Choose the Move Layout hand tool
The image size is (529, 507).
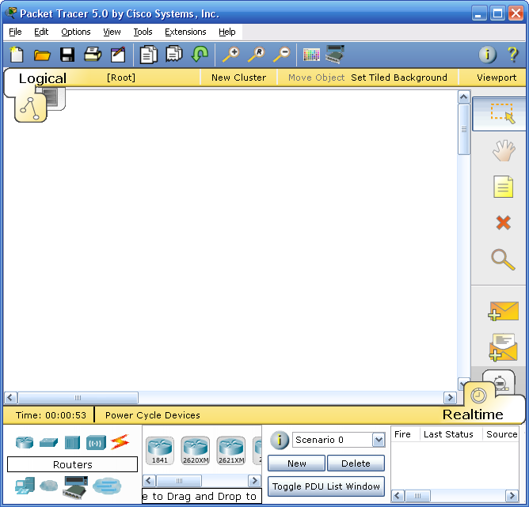[x=504, y=150]
